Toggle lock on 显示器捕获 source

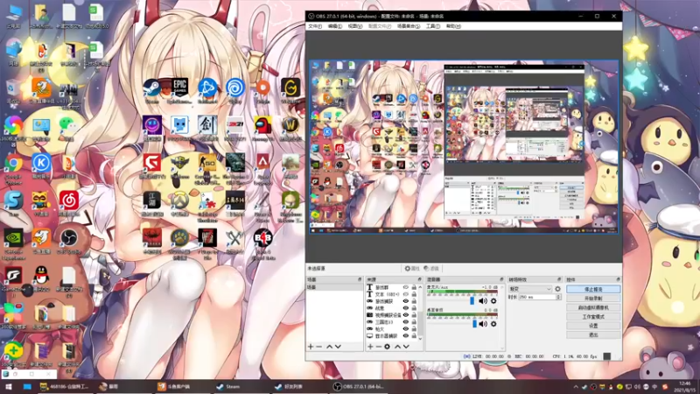pyautogui.click(x=414, y=335)
